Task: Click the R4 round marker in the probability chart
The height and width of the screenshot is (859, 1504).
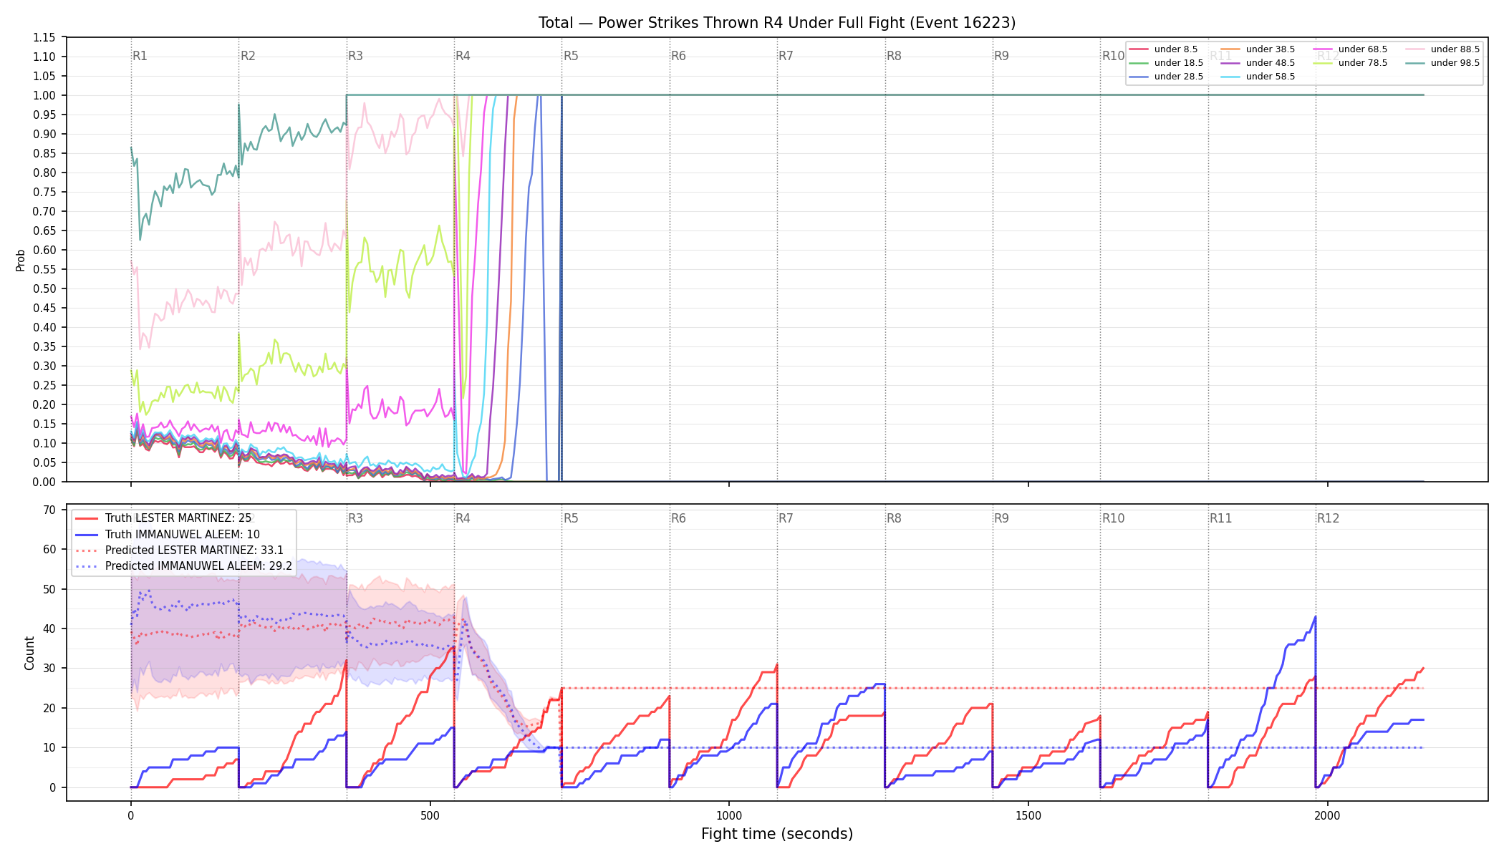Action: tap(463, 56)
